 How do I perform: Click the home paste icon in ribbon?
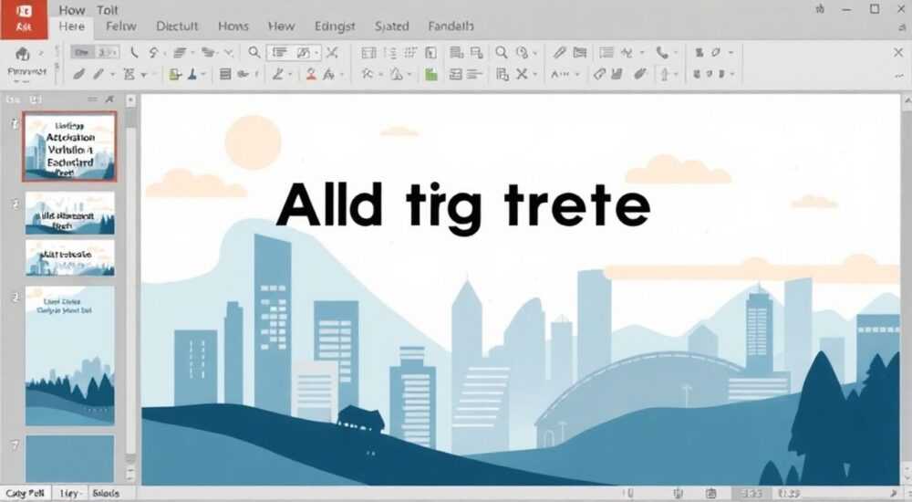(23, 54)
